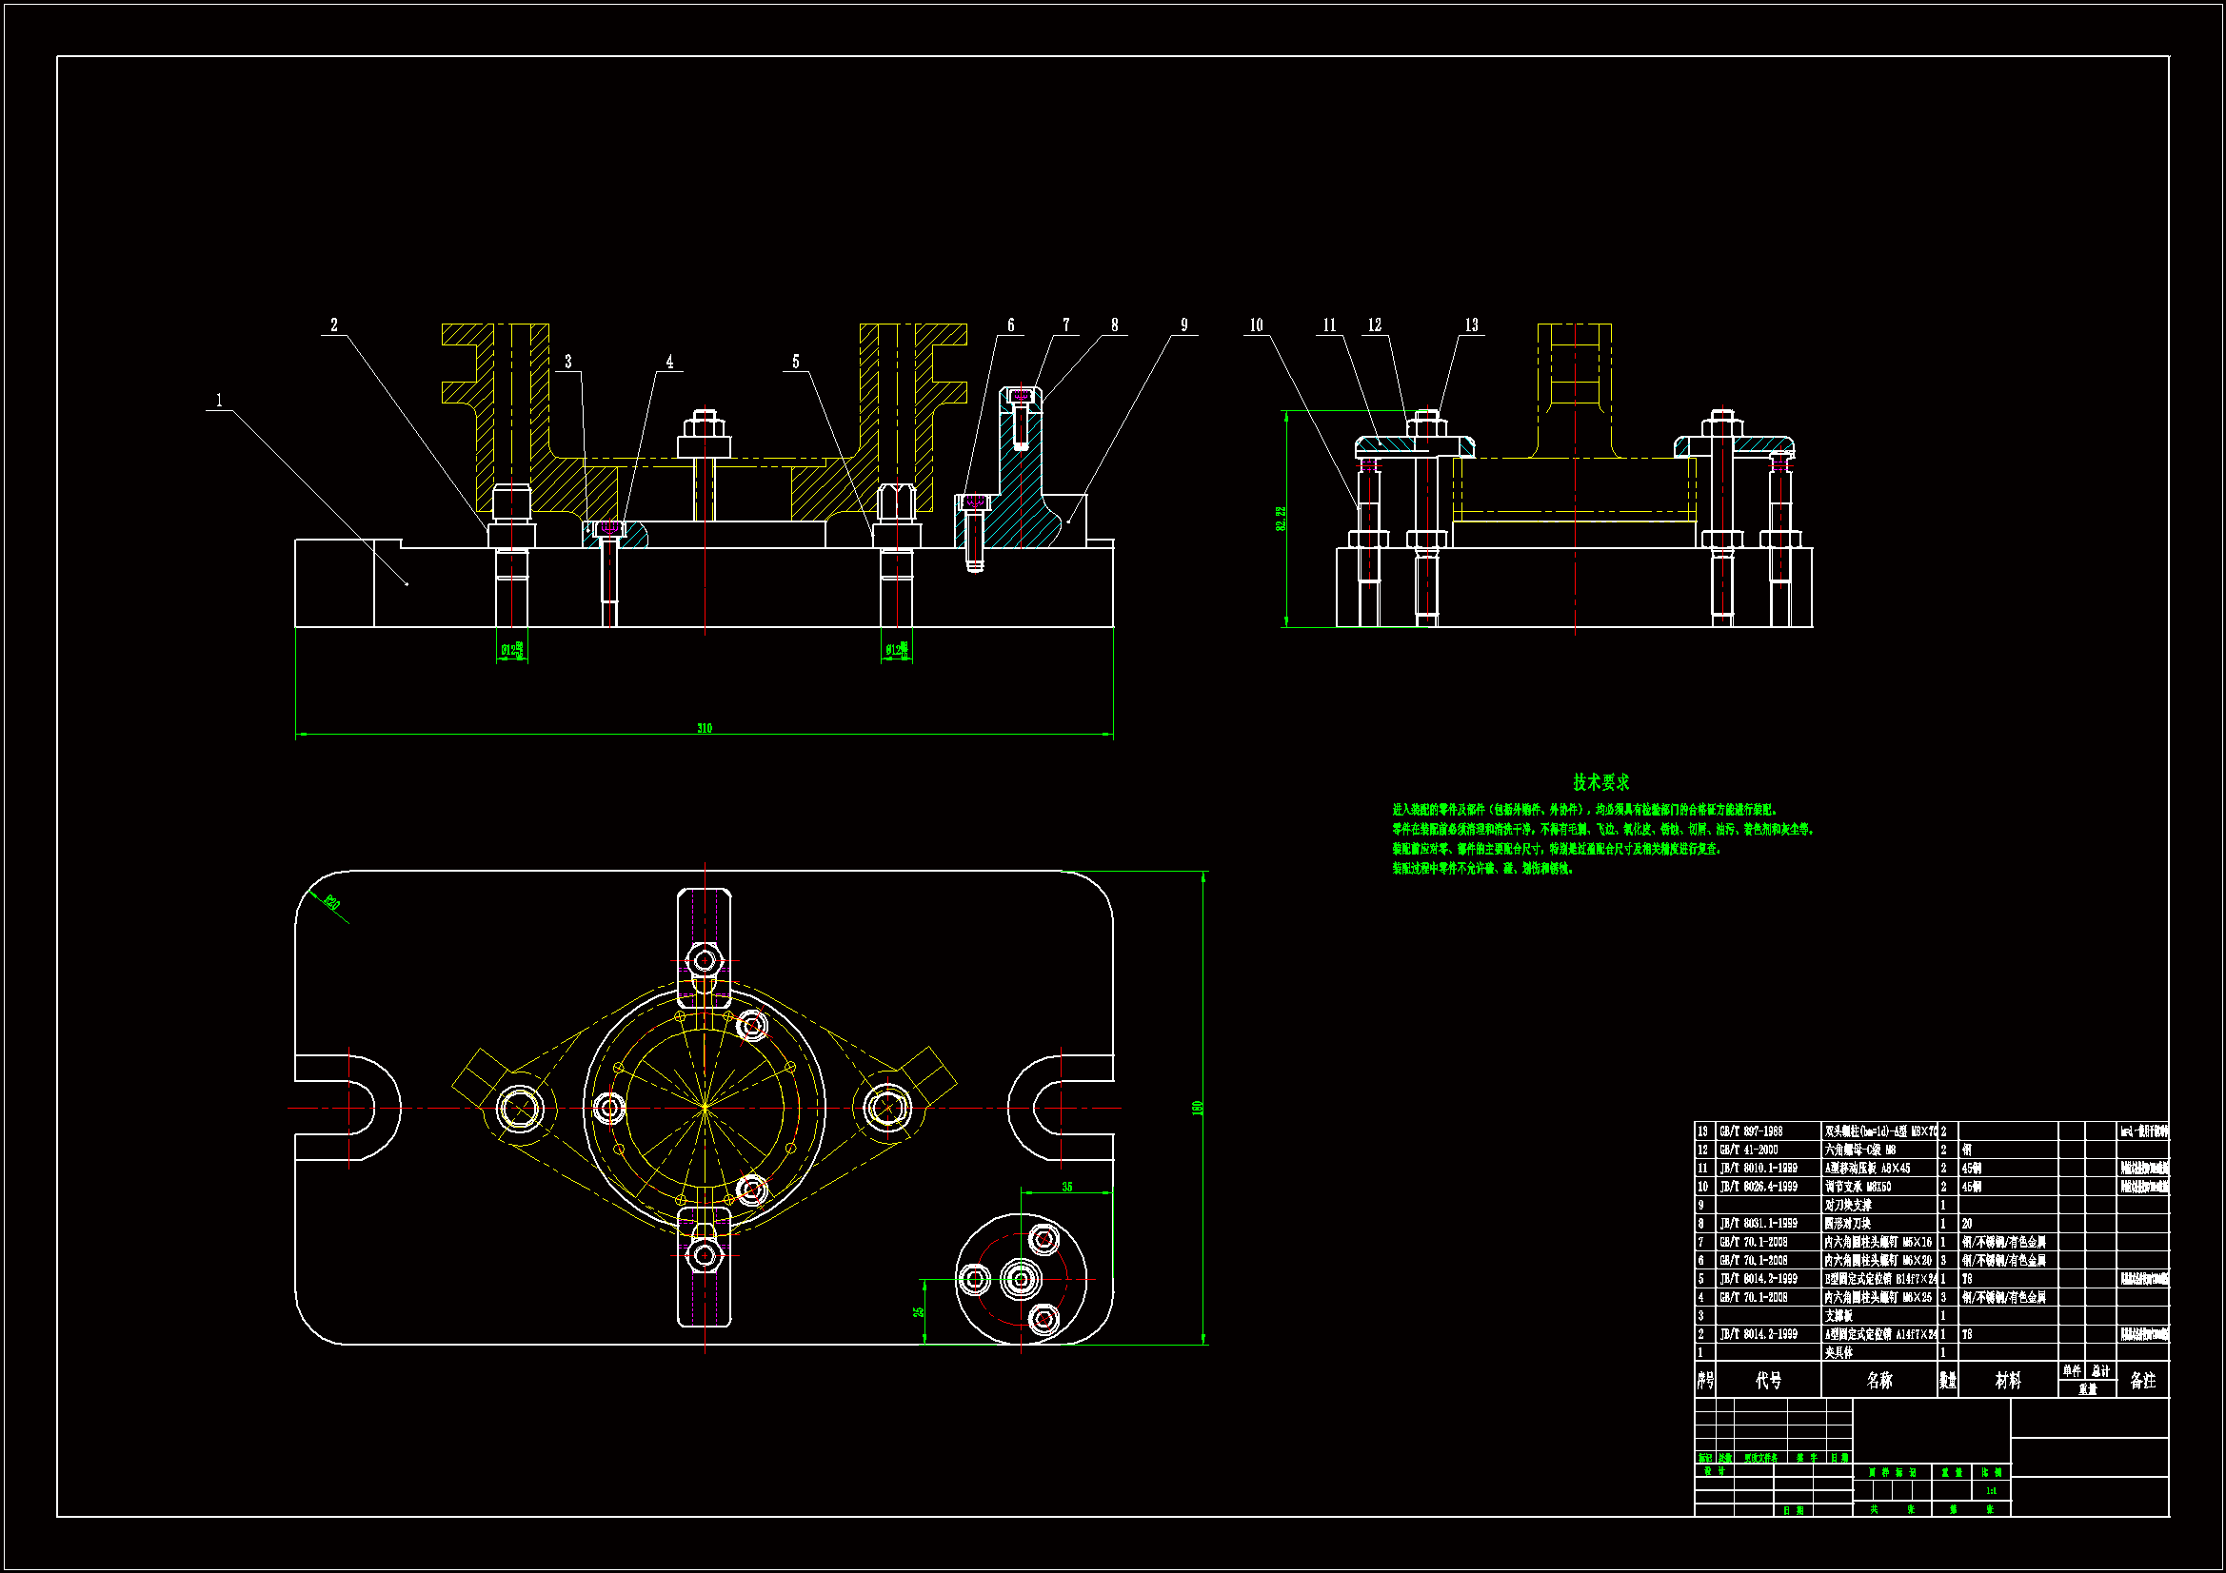Select the 名称 column header cell
Viewport: 2226px width, 1573px height.
(x=1878, y=1380)
